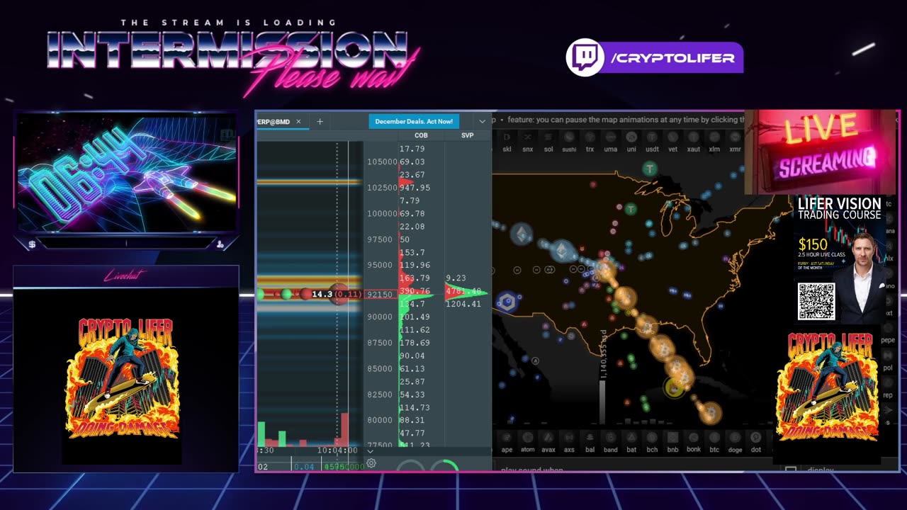Click the $150 course price text

click(813, 244)
